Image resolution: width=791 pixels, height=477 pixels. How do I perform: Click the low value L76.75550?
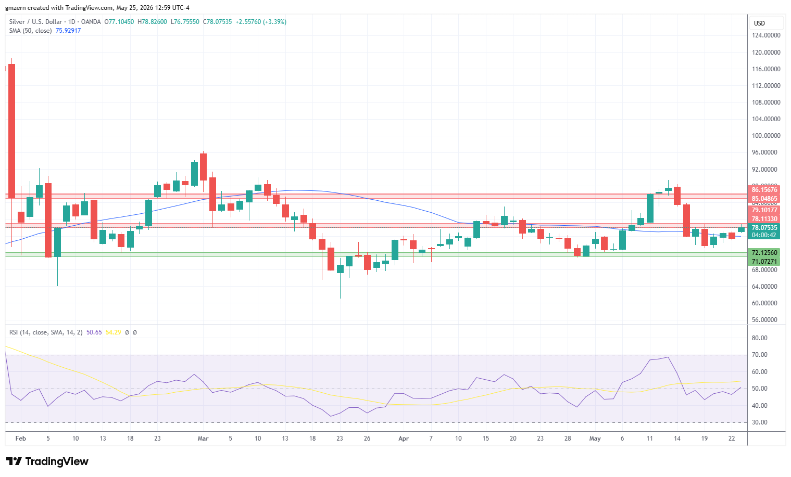[x=185, y=22]
